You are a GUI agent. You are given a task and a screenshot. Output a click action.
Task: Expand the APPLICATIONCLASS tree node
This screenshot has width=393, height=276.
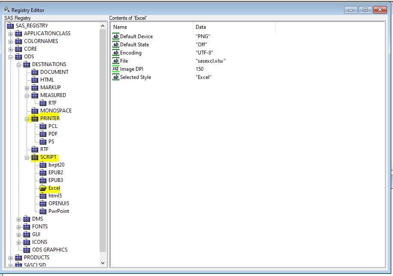click(11, 33)
